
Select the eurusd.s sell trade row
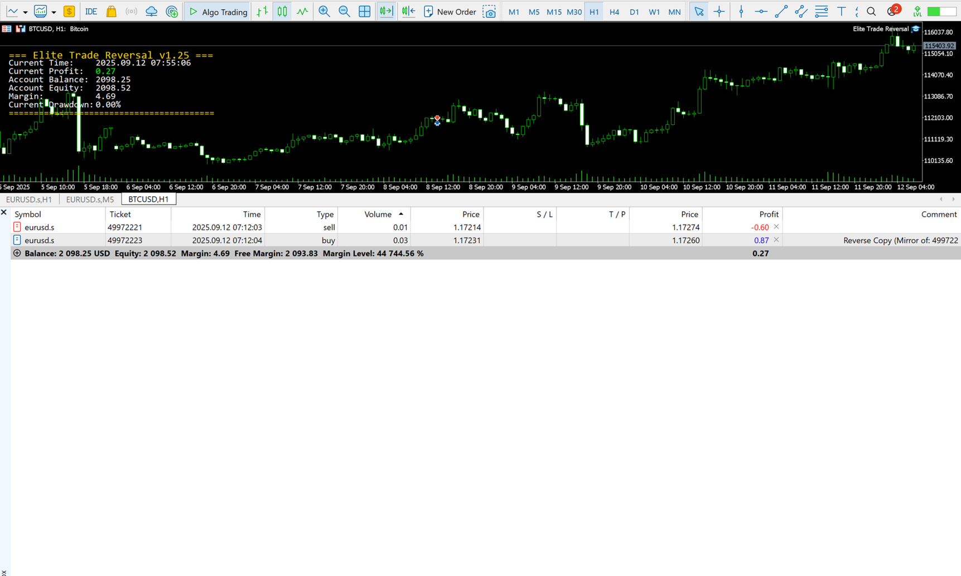click(485, 227)
